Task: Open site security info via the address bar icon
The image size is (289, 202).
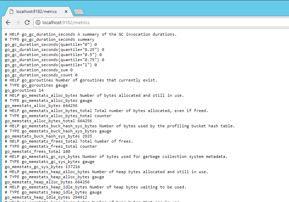Action: pyautogui.click(x=38, y=22)
